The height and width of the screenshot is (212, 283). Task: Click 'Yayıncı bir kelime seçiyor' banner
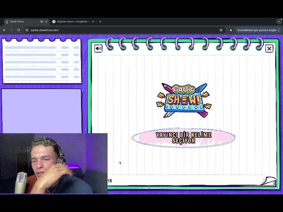pyautogui.click(x=183, y=138)
